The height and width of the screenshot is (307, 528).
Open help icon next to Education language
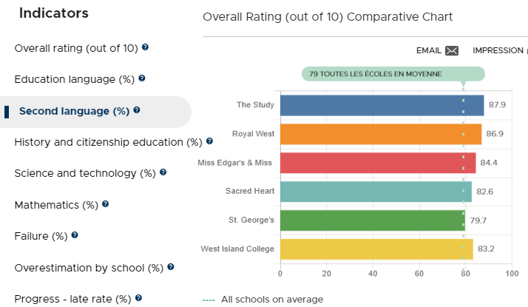tap(142, 78)
